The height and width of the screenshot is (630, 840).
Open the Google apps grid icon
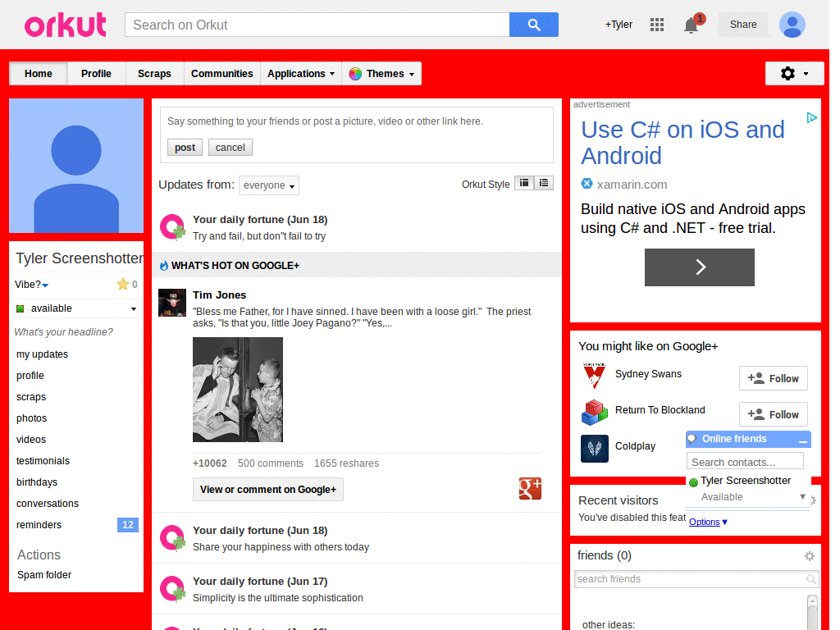point(657,25)
